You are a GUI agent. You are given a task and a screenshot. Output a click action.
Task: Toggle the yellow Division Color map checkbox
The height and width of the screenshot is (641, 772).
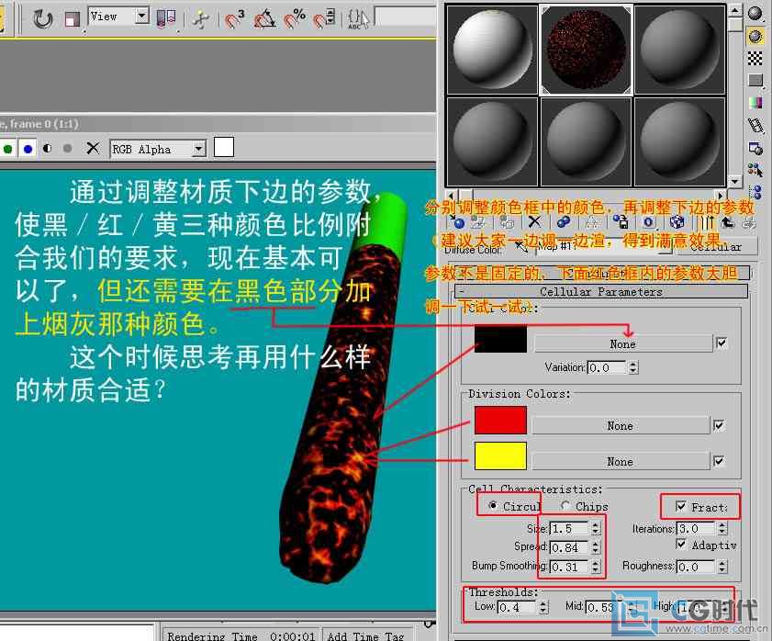click(719, 461)
